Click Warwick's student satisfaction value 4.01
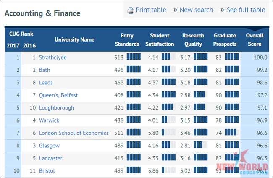Image resolution: width=273 pixels, height=178 pixels. click(153, 120)
